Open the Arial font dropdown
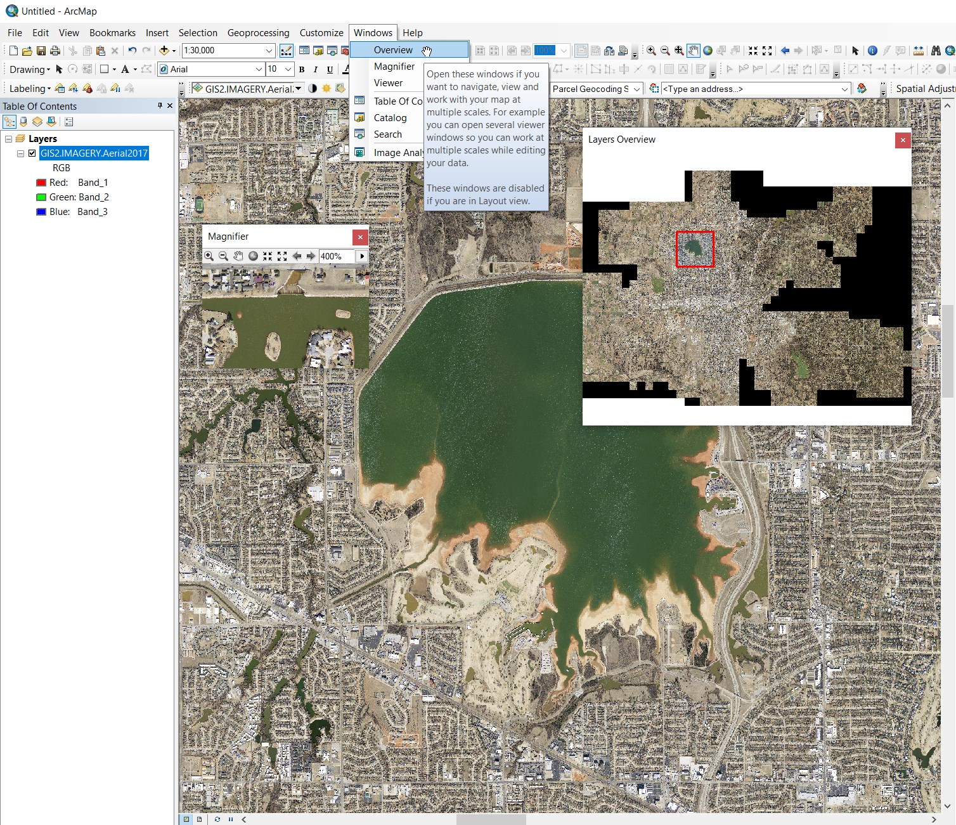956x825 pixels. (x=259, y=69)
